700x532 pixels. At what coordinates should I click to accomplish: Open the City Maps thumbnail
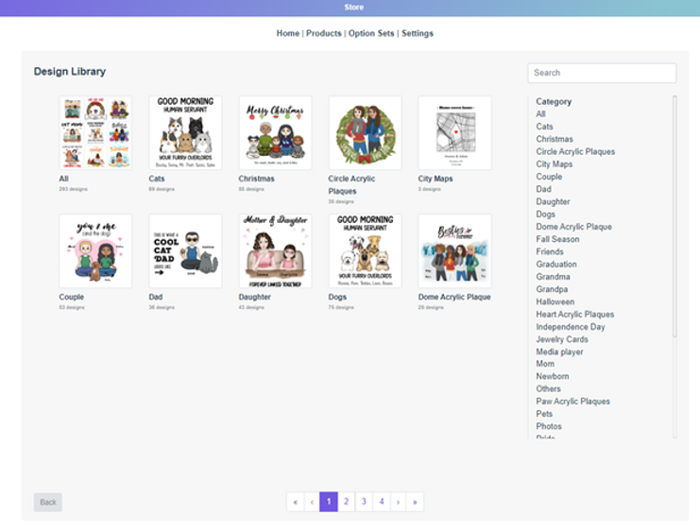click(455, 132)
